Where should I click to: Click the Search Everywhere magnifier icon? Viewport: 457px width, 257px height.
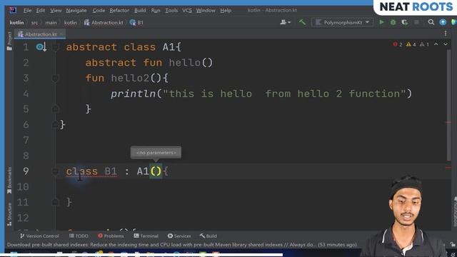point(431,22)
